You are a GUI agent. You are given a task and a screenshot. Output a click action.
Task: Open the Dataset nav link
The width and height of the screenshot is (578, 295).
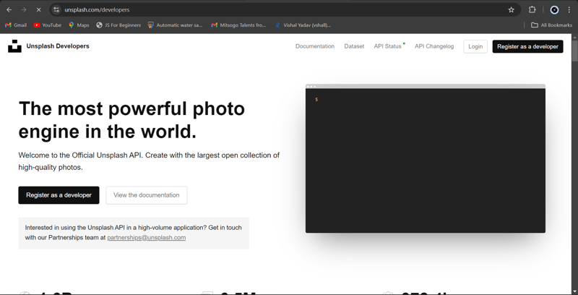click(x=354, y=46)
